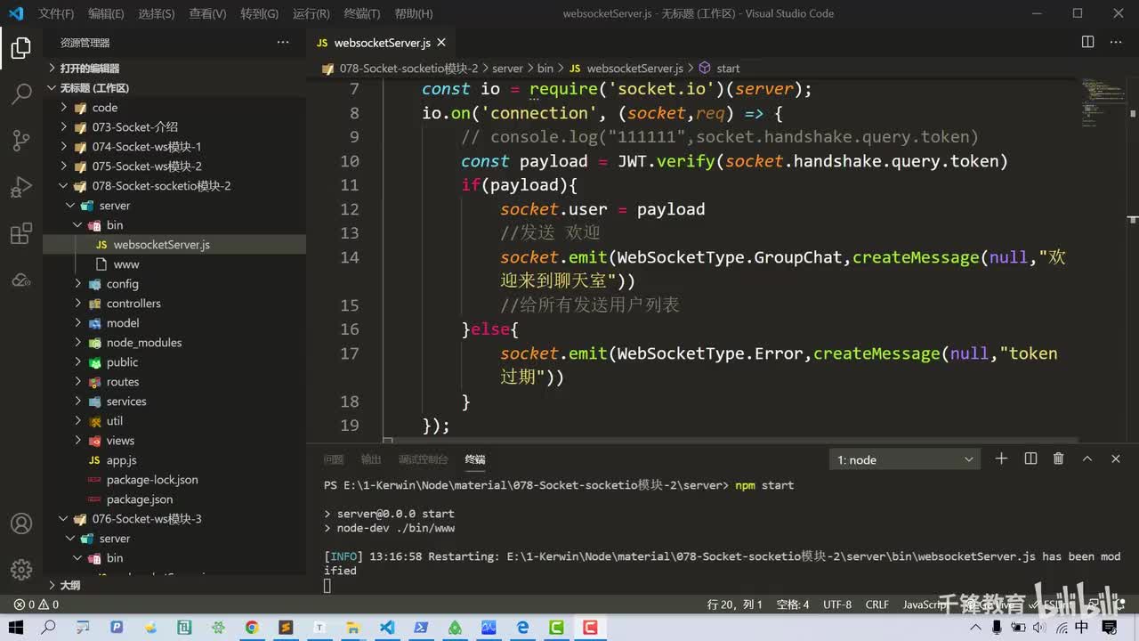Open the 文件(F) menu
Viewport: 1139px width, 641px height.
tap(56, 14)
